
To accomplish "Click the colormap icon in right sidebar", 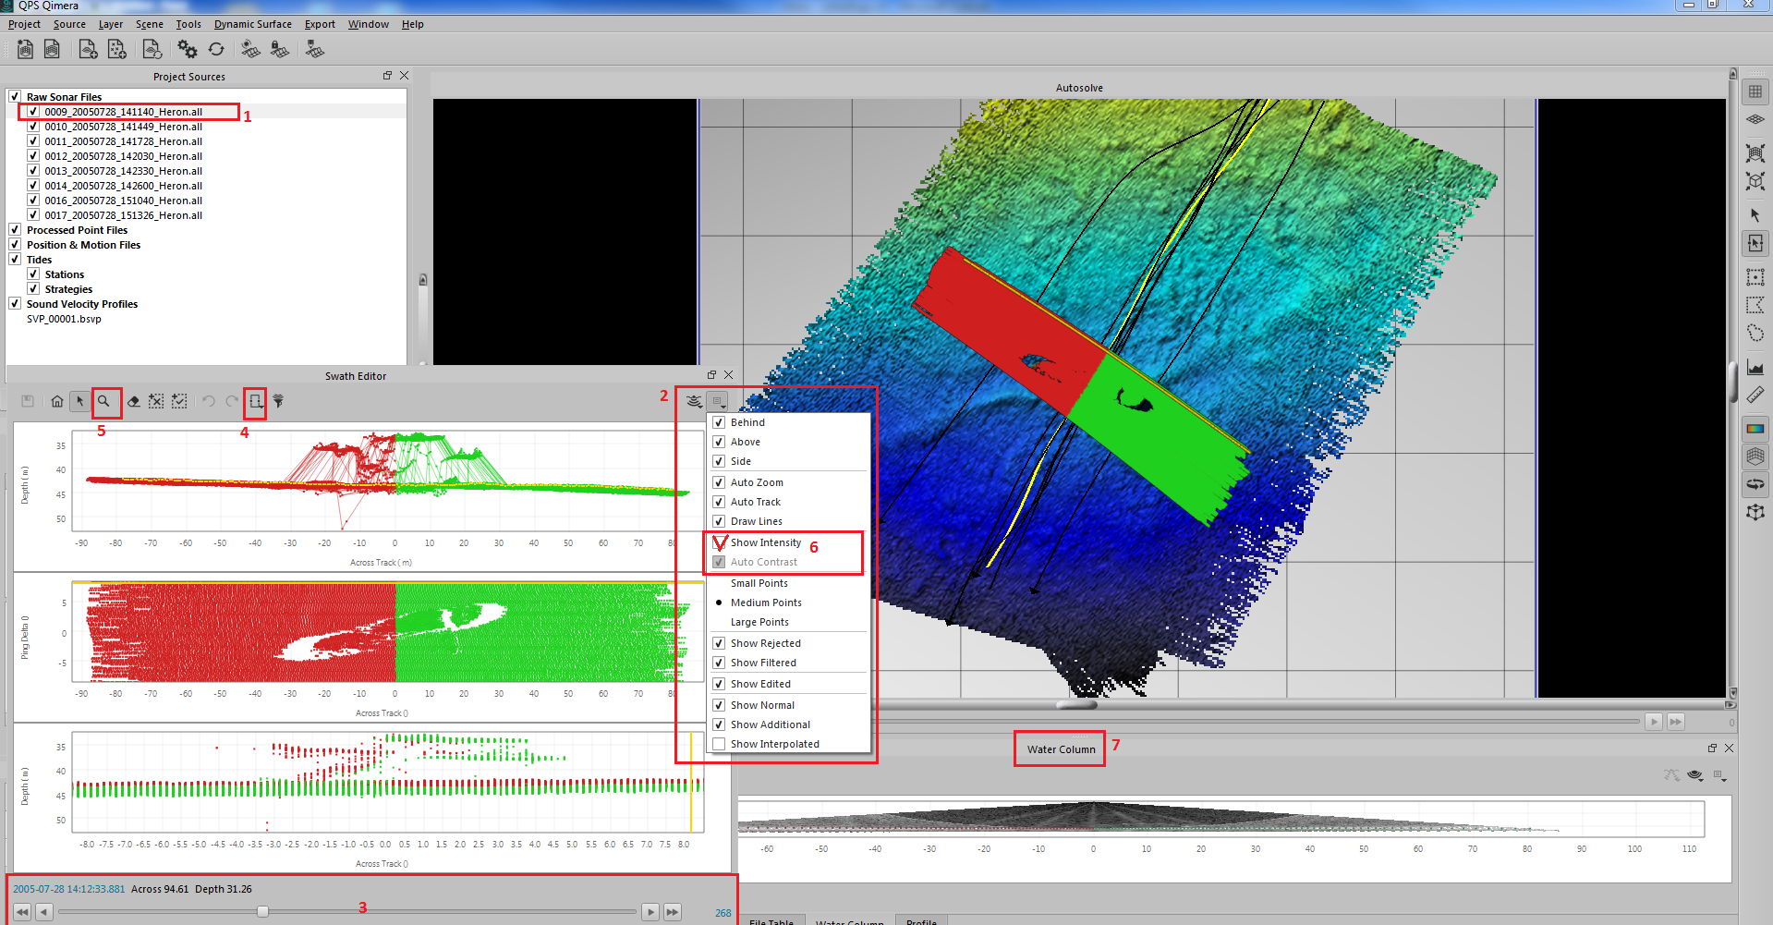I will (1755, 429).
